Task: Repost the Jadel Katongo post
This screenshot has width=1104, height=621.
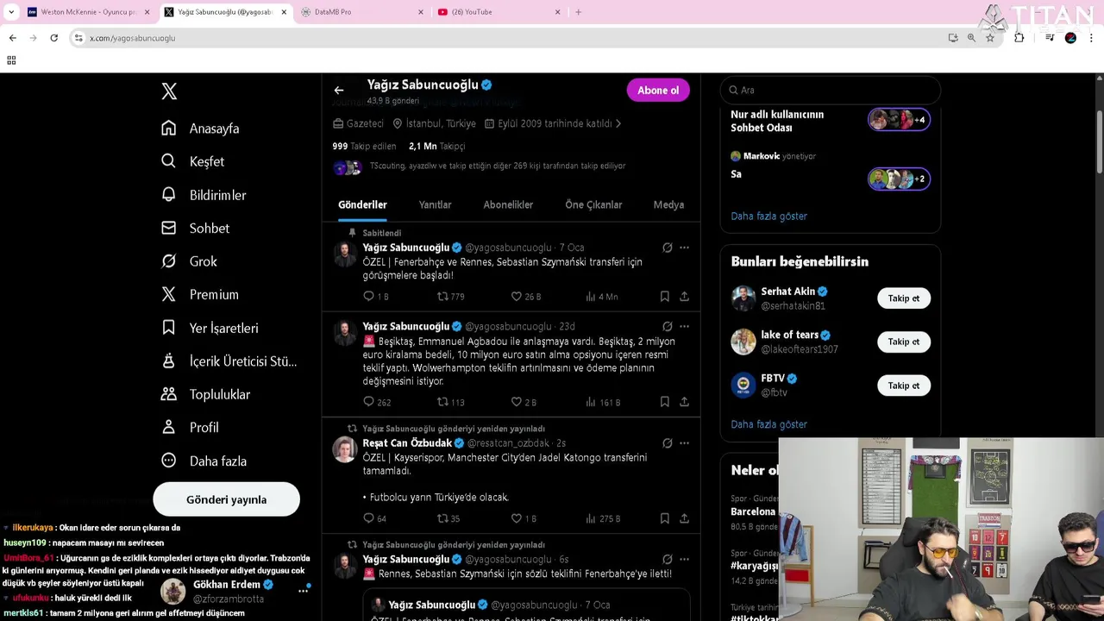Action: pos(448,518)
